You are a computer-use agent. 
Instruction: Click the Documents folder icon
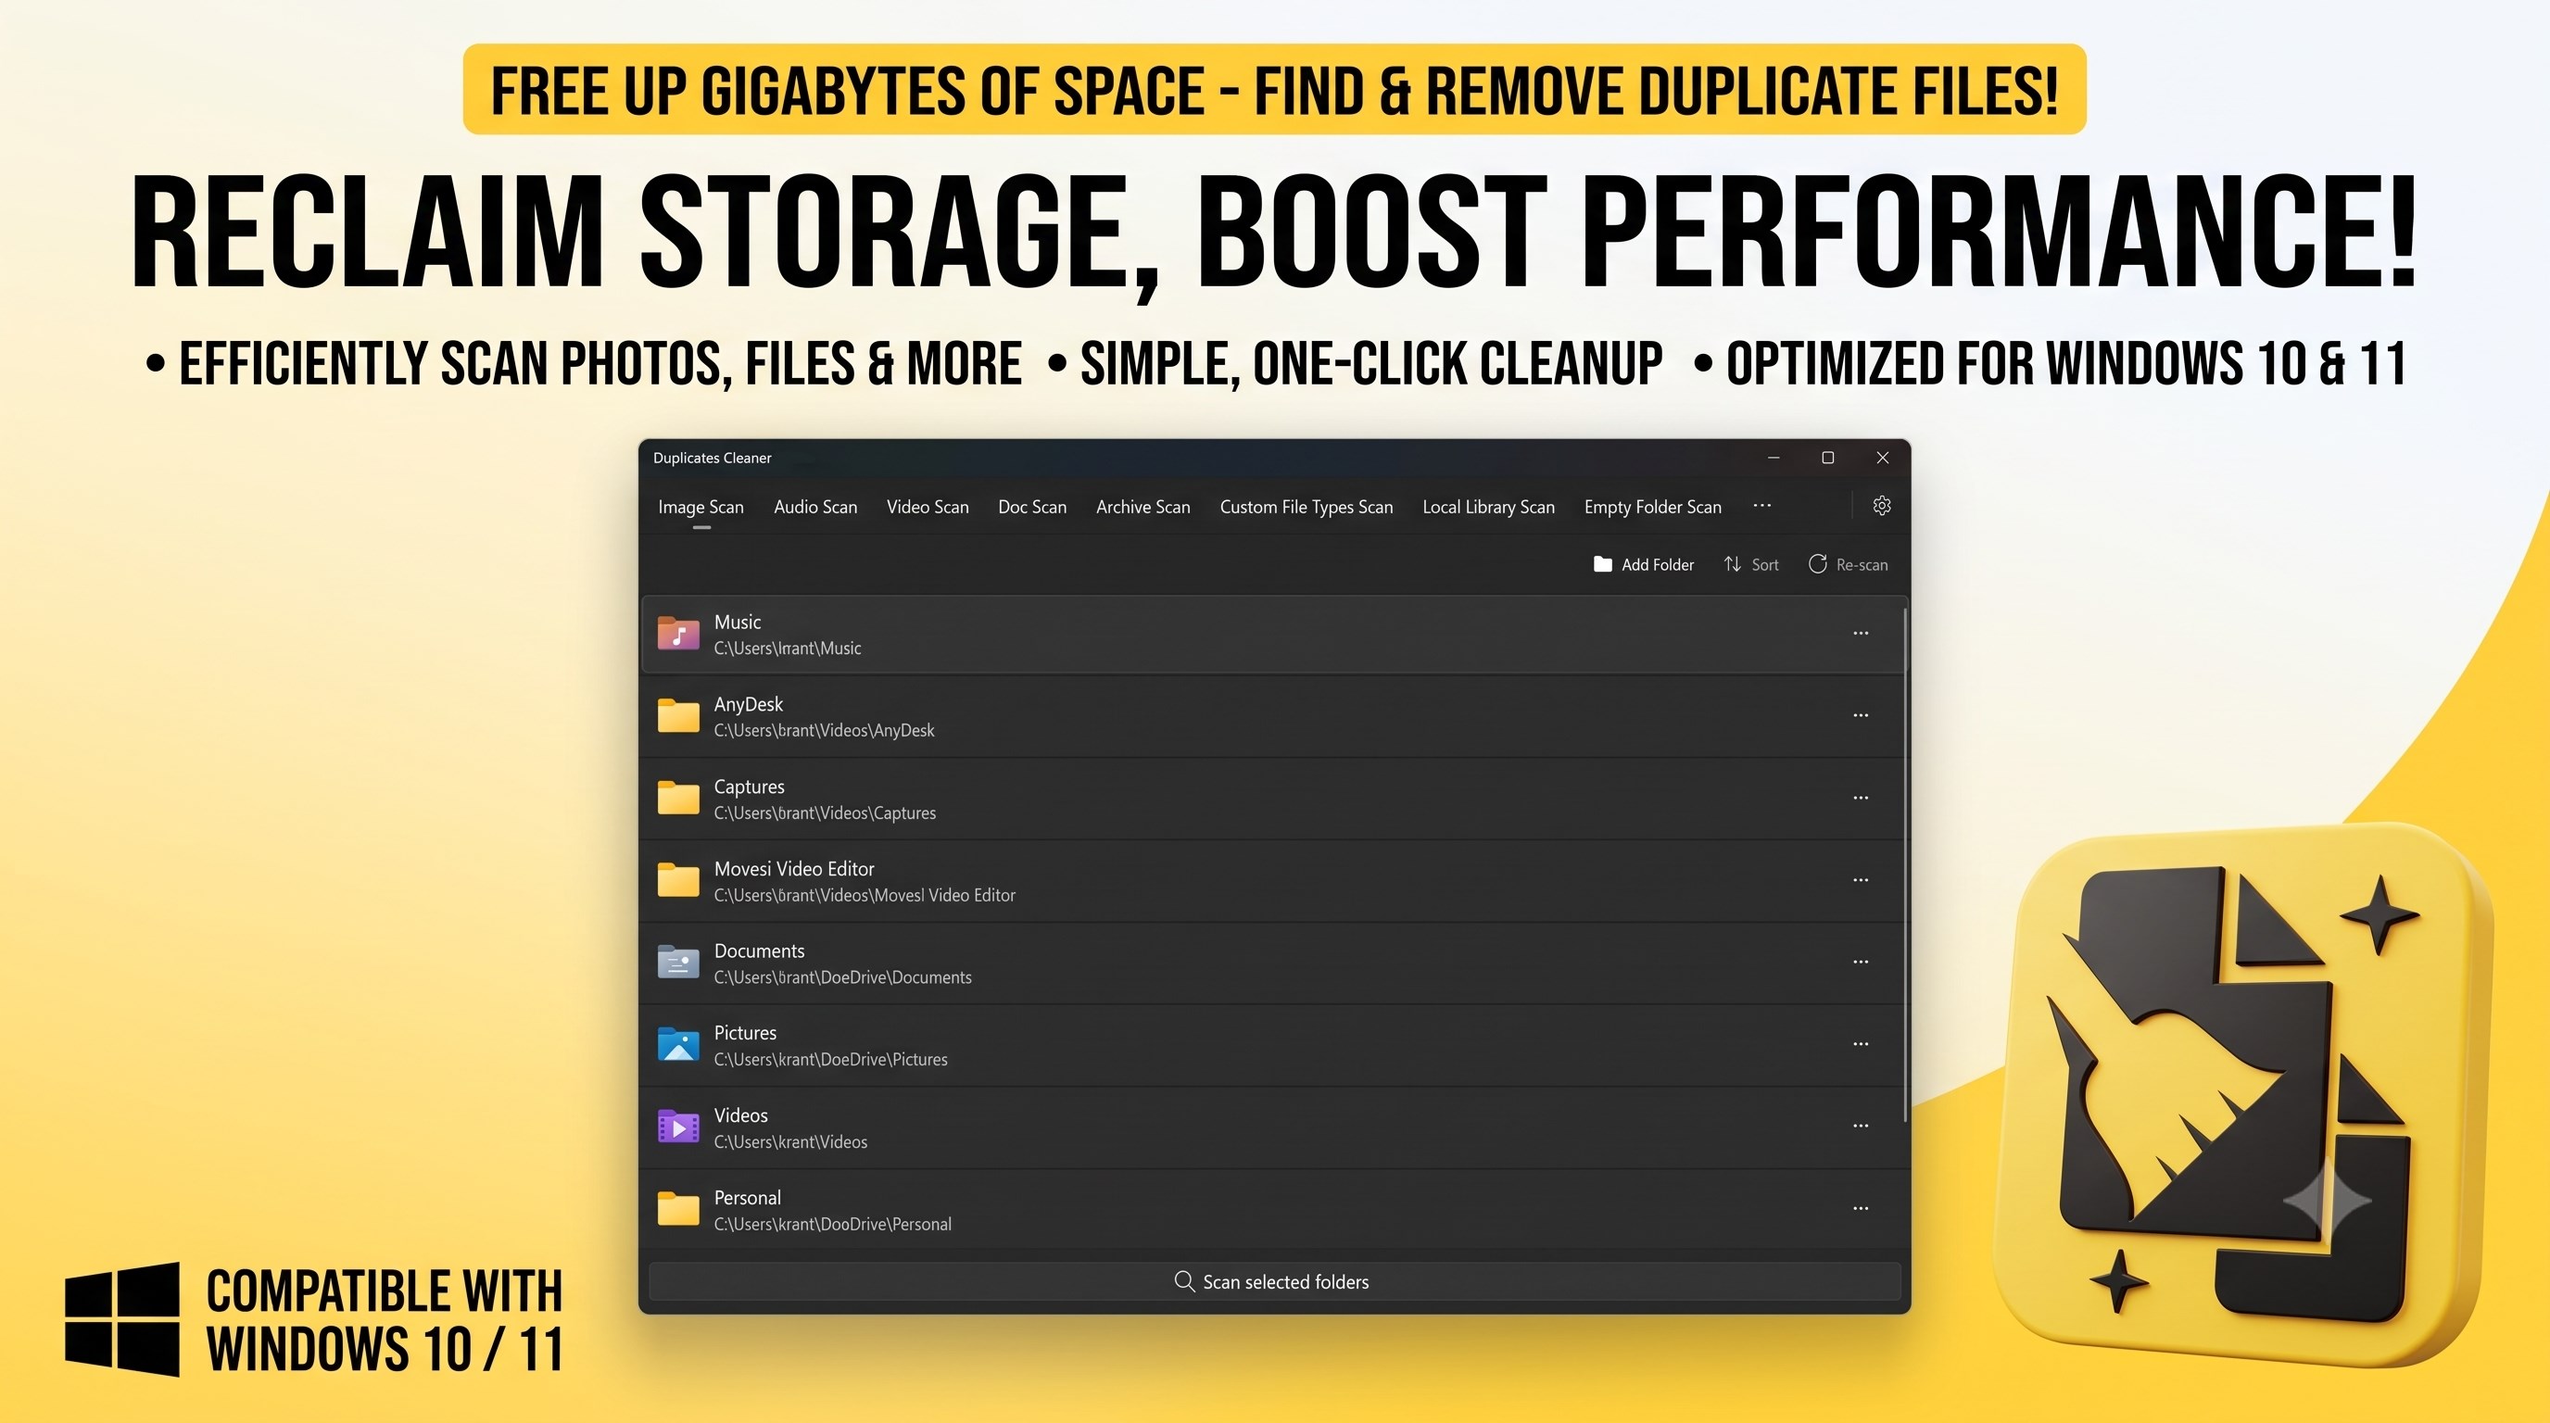click(x=679, y=962)
